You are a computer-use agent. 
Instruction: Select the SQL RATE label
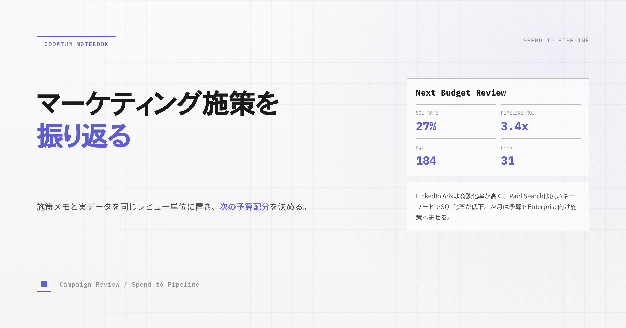click(x=427, y=113)
